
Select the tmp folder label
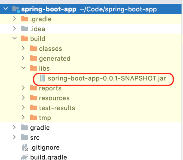45,118
